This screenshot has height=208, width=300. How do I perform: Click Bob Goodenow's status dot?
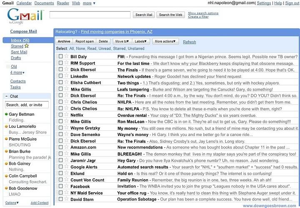[6, 188]
